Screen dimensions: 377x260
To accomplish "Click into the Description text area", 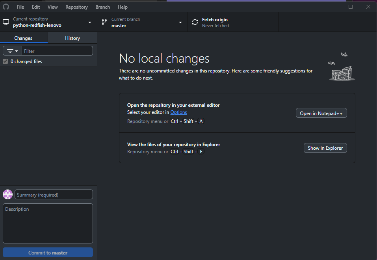I will pos(48,223).
